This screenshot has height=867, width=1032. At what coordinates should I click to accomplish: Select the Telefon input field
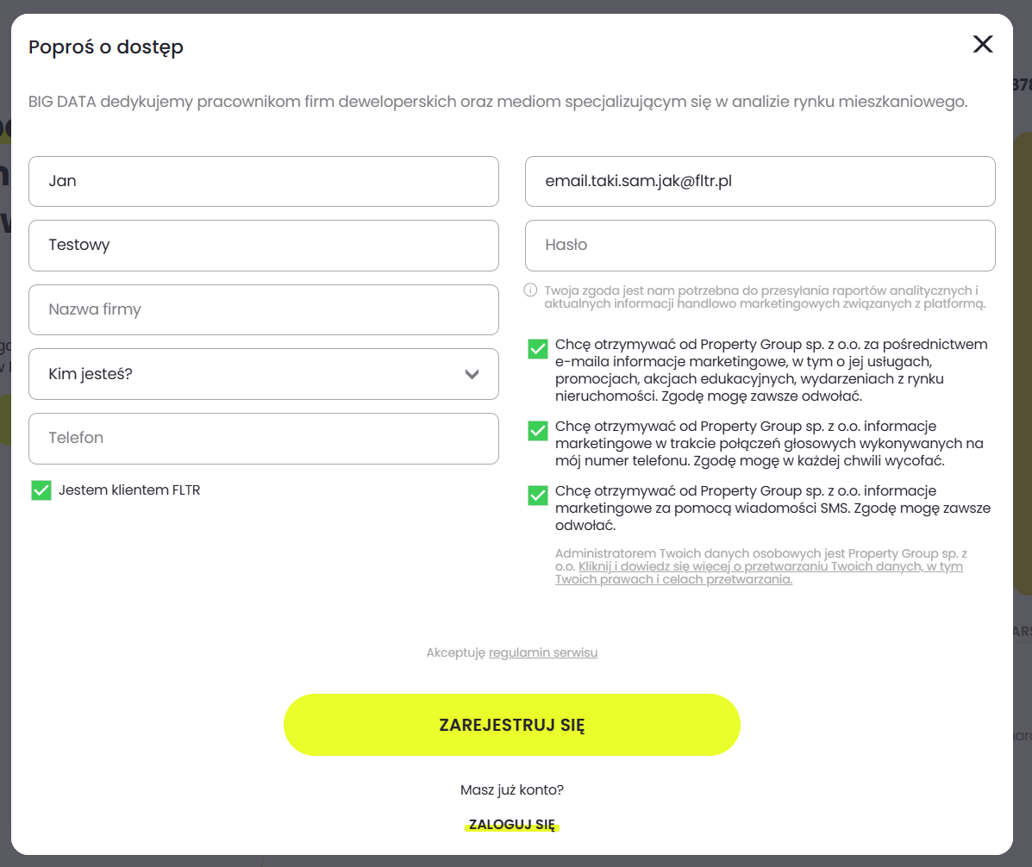coord(263,438)
